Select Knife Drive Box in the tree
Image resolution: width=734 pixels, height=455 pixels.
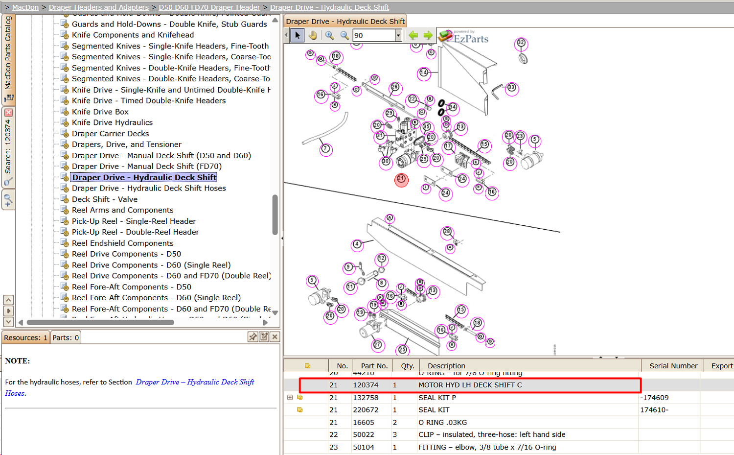(100, 112)
